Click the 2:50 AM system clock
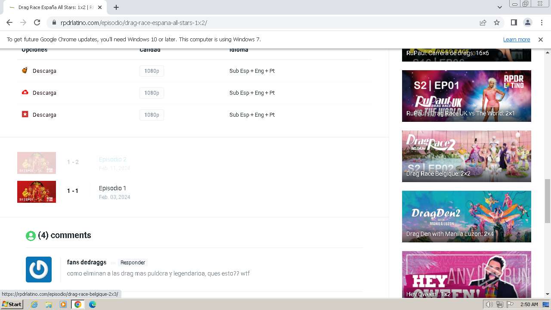551x310 pixels. click(x=529, y=304)
